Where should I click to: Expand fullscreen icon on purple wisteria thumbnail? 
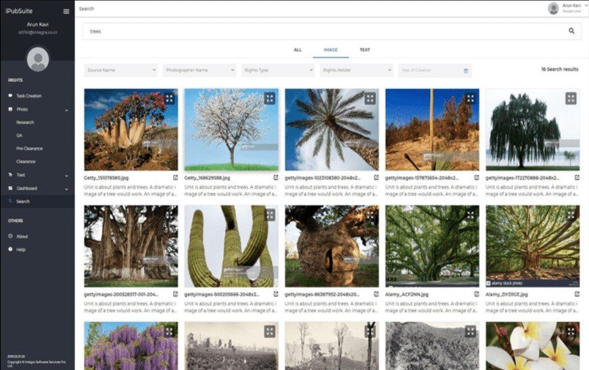[x=170, y=332]
